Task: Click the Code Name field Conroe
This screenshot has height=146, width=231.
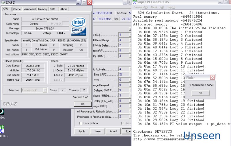Action: click(x=34, y=24)
